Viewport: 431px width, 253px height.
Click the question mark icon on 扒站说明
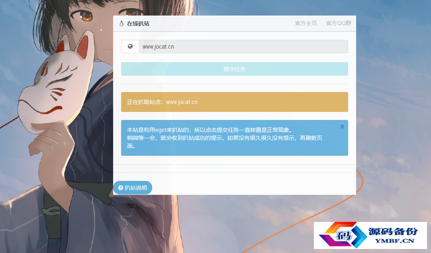point(121,188)
